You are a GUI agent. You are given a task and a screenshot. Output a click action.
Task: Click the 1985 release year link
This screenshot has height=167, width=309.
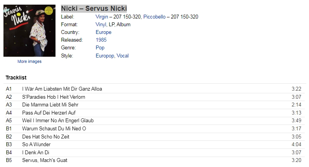(101, 40)
